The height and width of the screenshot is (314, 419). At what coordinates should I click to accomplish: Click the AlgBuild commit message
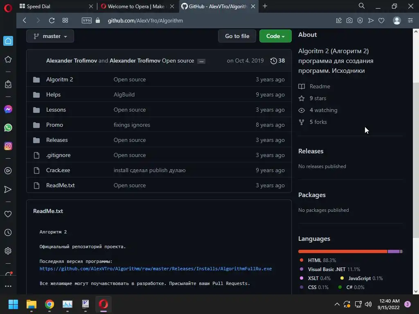pos(124,94)
